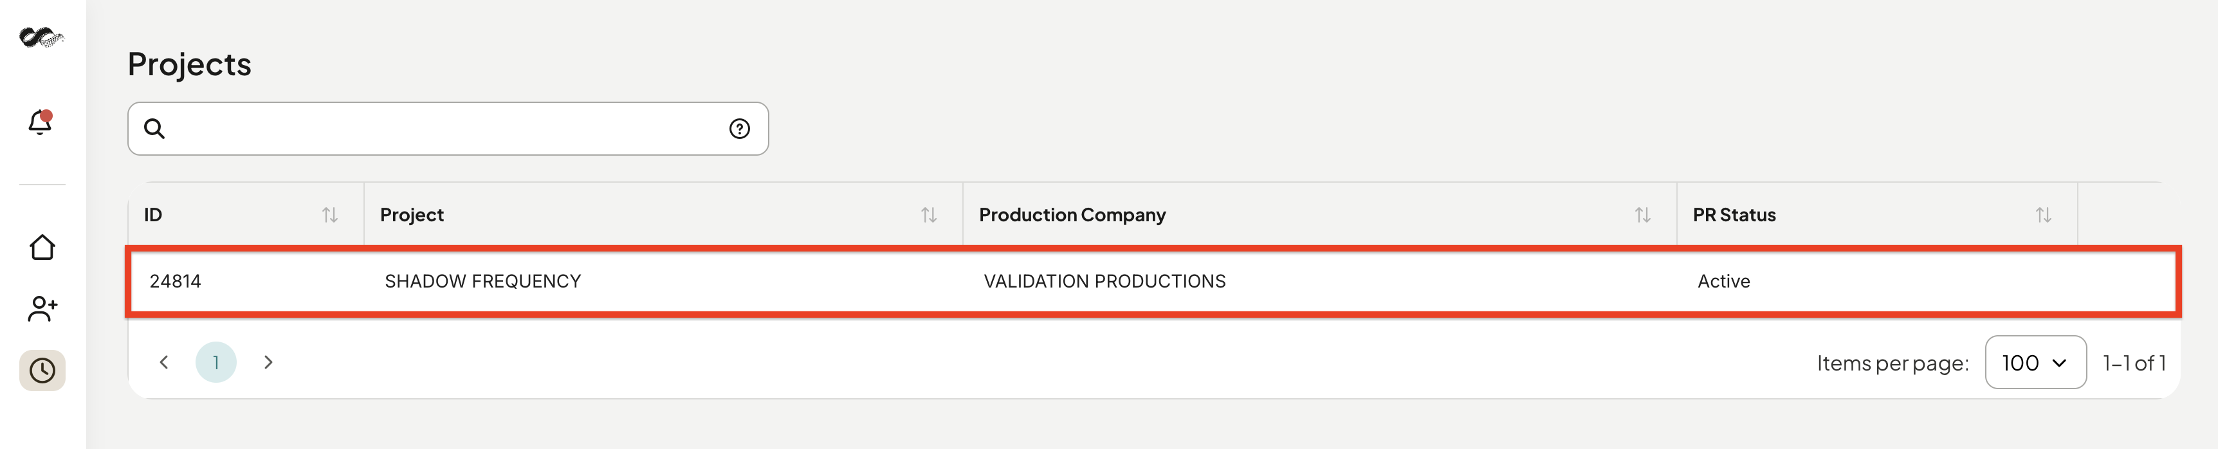Expand the items per page dropdown
Image resolution: width=2218 pixels, height=449 pixels.
(2035, 363)
